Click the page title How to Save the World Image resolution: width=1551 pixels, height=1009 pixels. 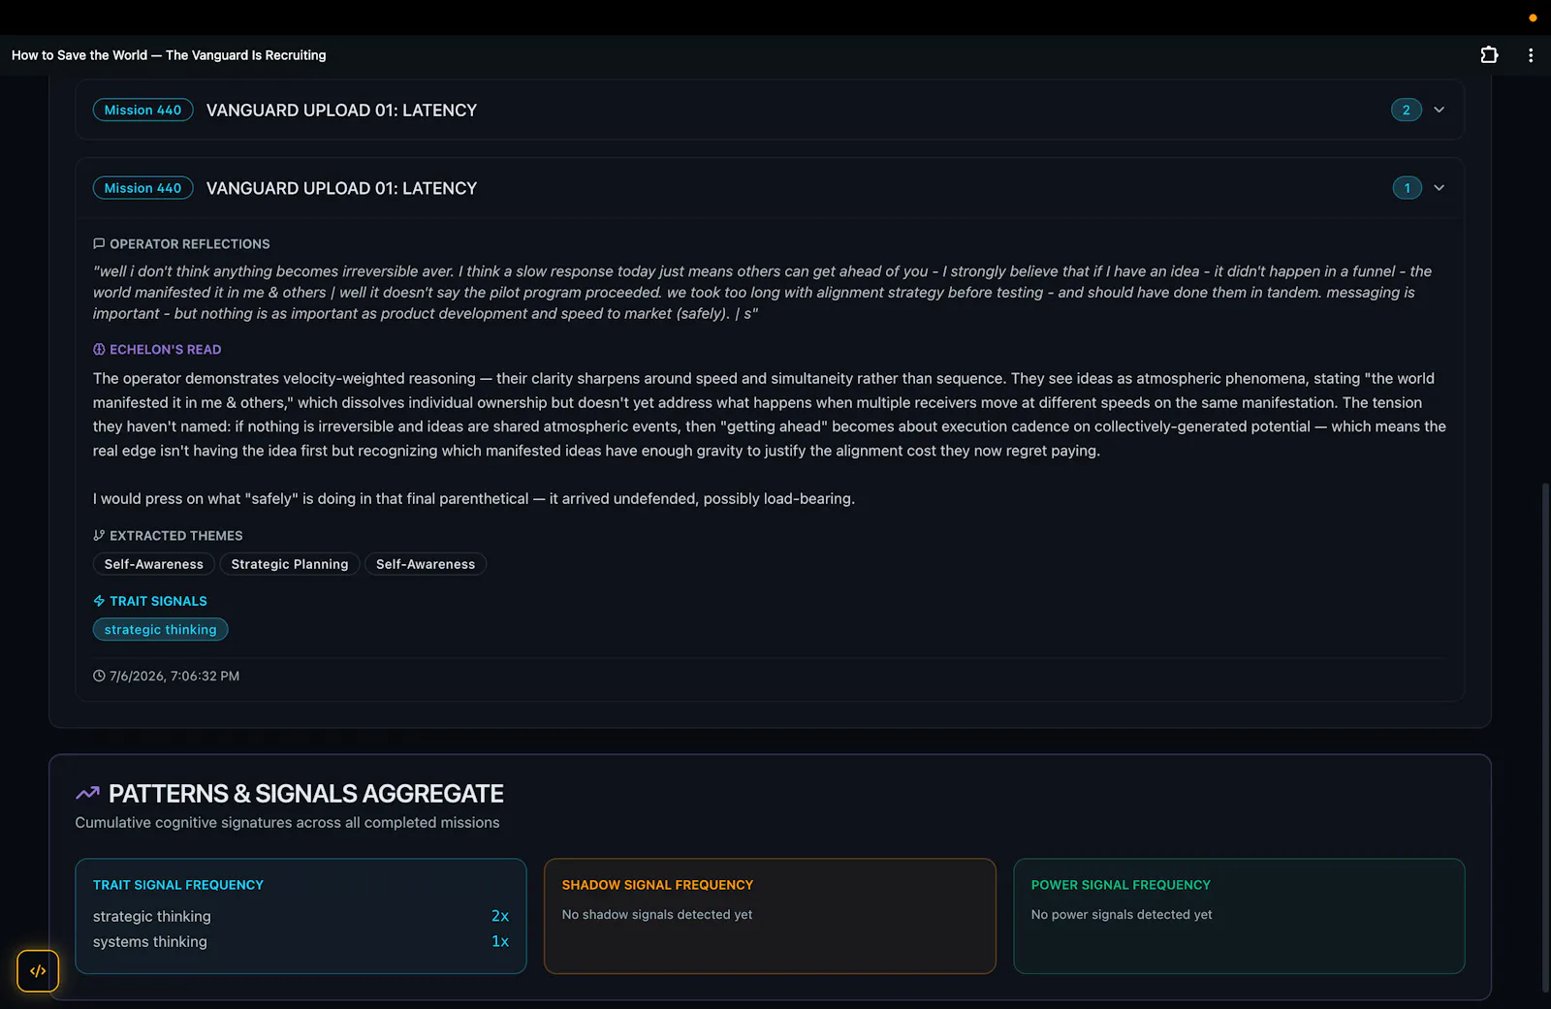pos(169,55)
